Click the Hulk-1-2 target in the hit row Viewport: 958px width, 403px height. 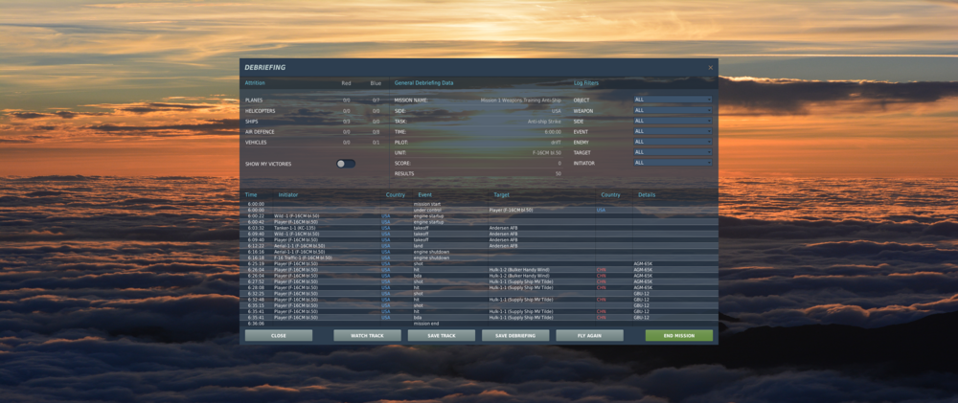point(519,270)
